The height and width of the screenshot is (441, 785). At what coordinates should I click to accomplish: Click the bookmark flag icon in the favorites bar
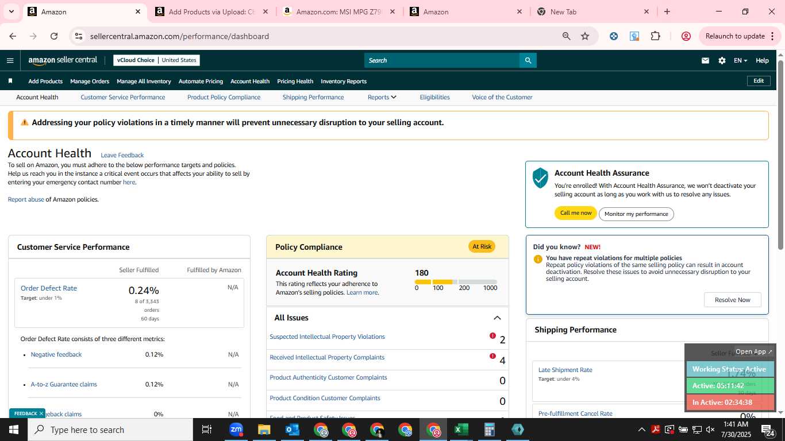click(10, 81)
